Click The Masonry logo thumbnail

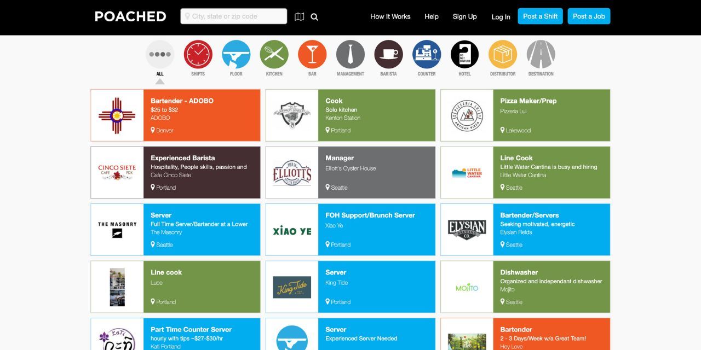point(117,230)
